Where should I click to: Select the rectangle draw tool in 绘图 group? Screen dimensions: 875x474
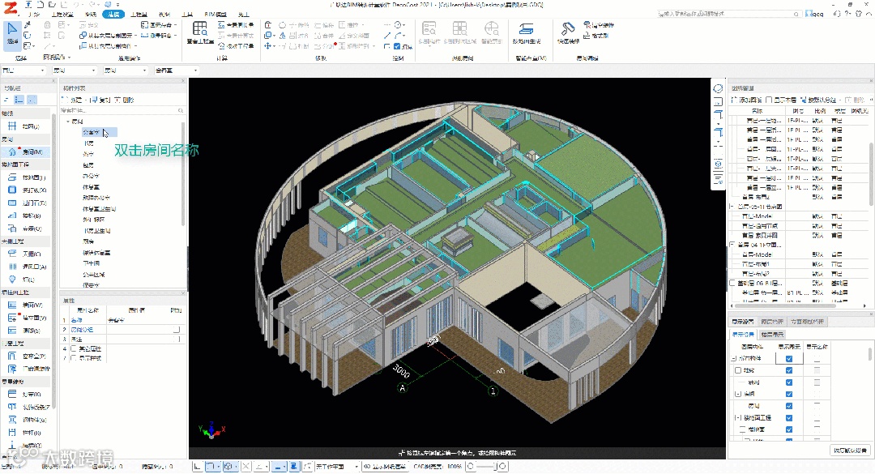(387, 46)
